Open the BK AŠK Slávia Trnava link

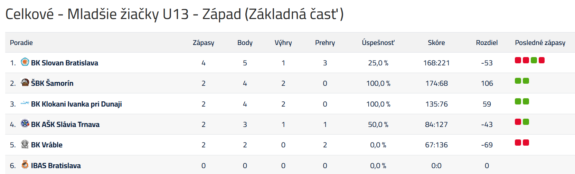coord(65,125)
